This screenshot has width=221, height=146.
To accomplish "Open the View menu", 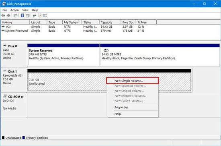I will click(x=25, y=10).
